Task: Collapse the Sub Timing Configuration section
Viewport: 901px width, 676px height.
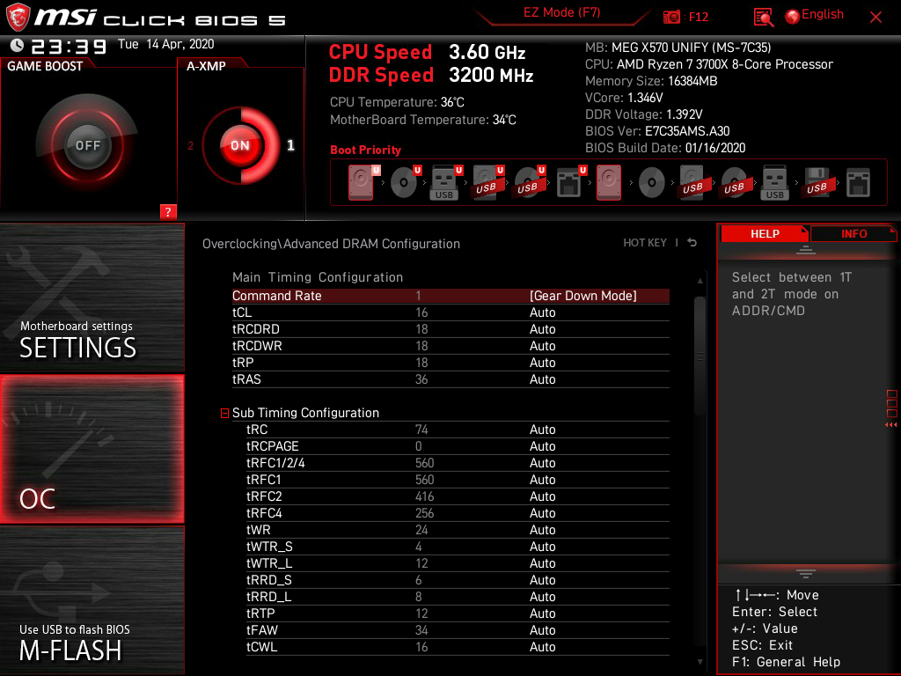Action: (x=225, y=413)
